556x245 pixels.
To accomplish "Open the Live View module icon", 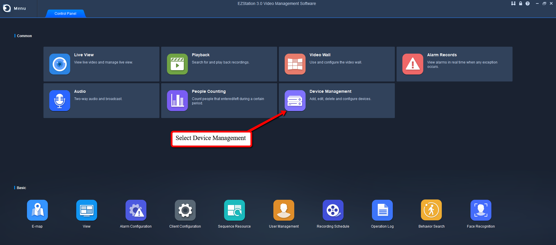I will click(x=60, y=64).
